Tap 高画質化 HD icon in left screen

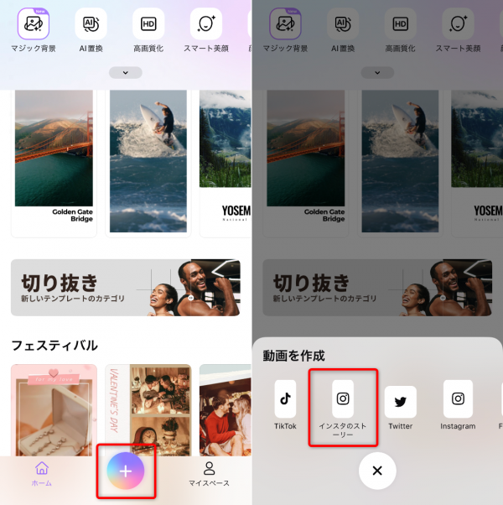(x=148, y=23)
